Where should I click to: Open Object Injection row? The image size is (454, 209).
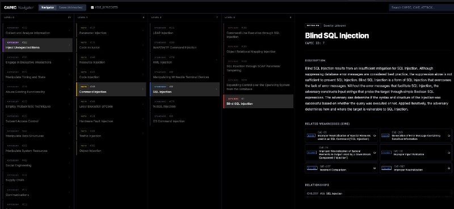pos(111,148)
